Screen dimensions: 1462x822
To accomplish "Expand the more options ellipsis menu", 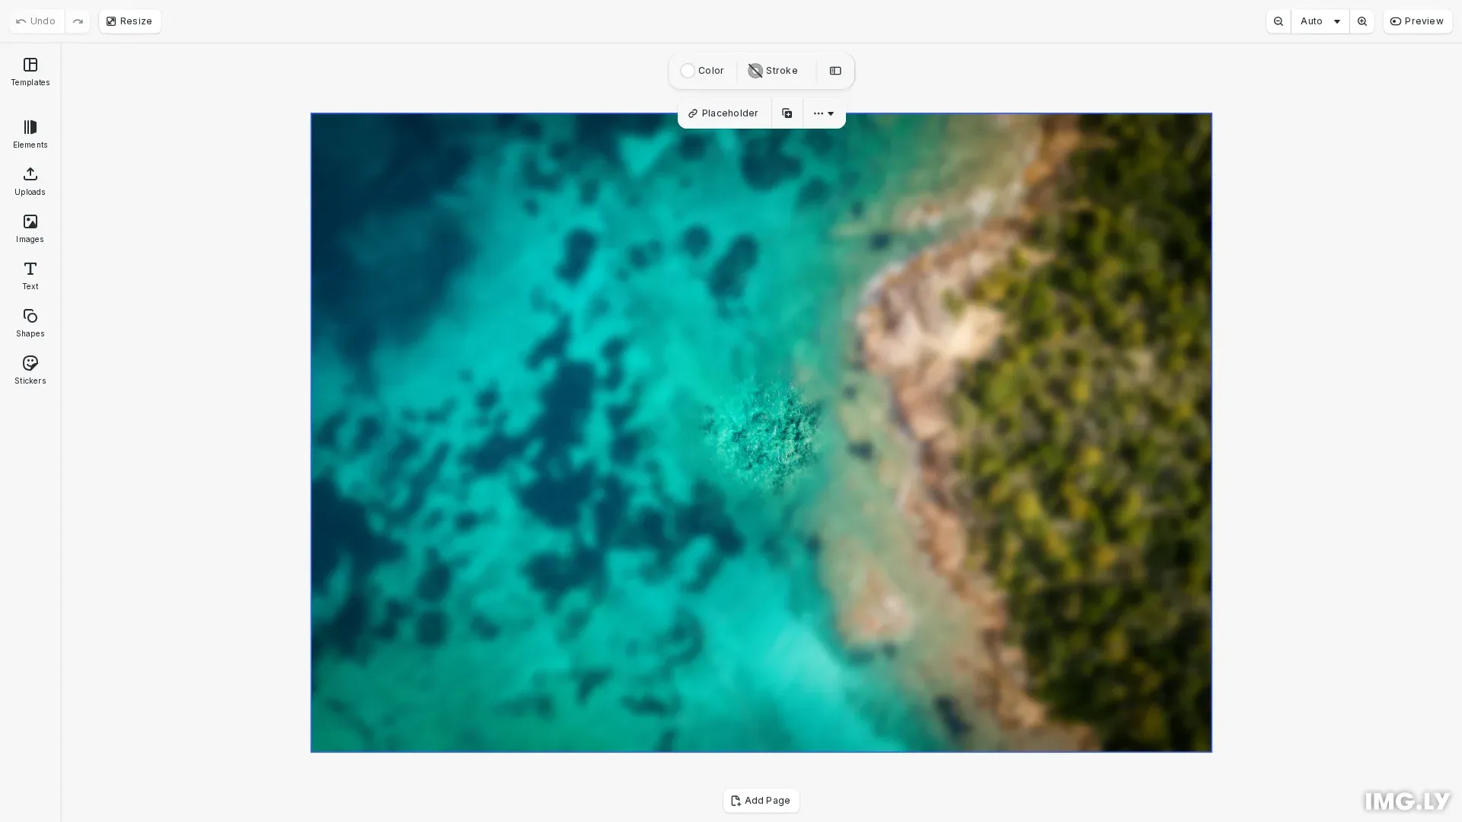I will [x=823, y=113].
